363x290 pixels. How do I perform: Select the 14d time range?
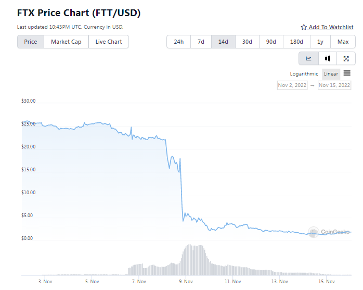click(x=223, y=42)
